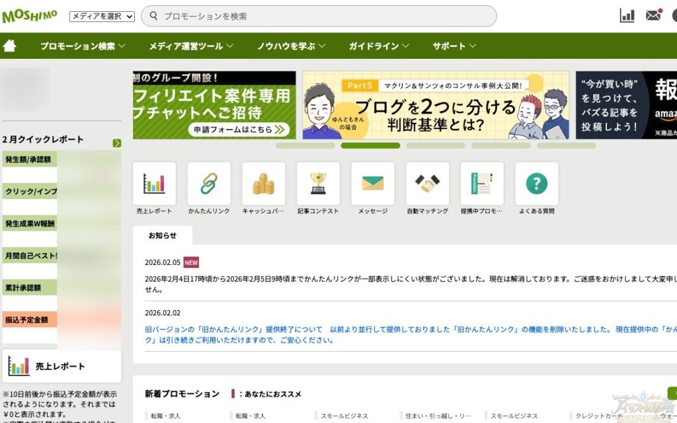This screenshot has height=423, width=677.
Task: Open the メディアを選択 dropdown
Action: click(x=102, y=17)
